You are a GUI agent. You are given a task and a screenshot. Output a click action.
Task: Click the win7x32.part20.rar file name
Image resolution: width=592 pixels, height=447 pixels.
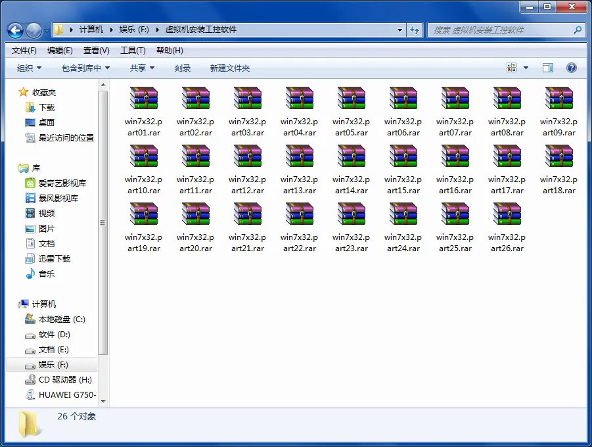point(196,243)
